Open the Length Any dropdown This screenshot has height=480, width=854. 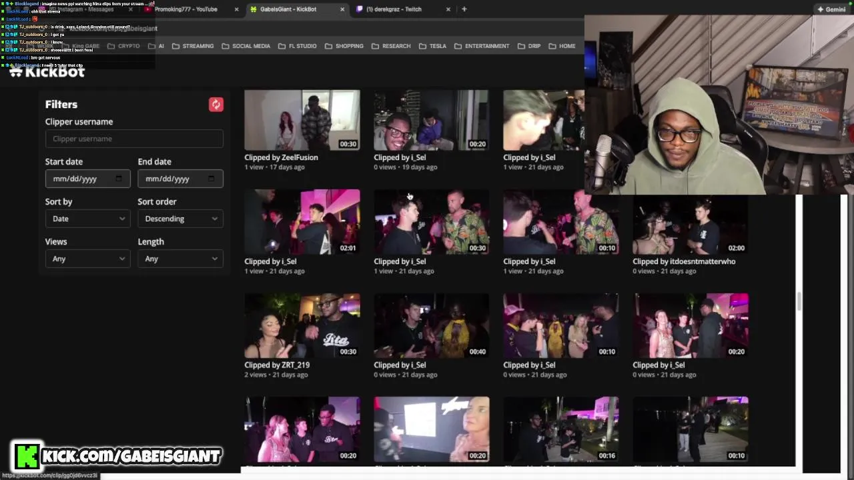point(180,259)
